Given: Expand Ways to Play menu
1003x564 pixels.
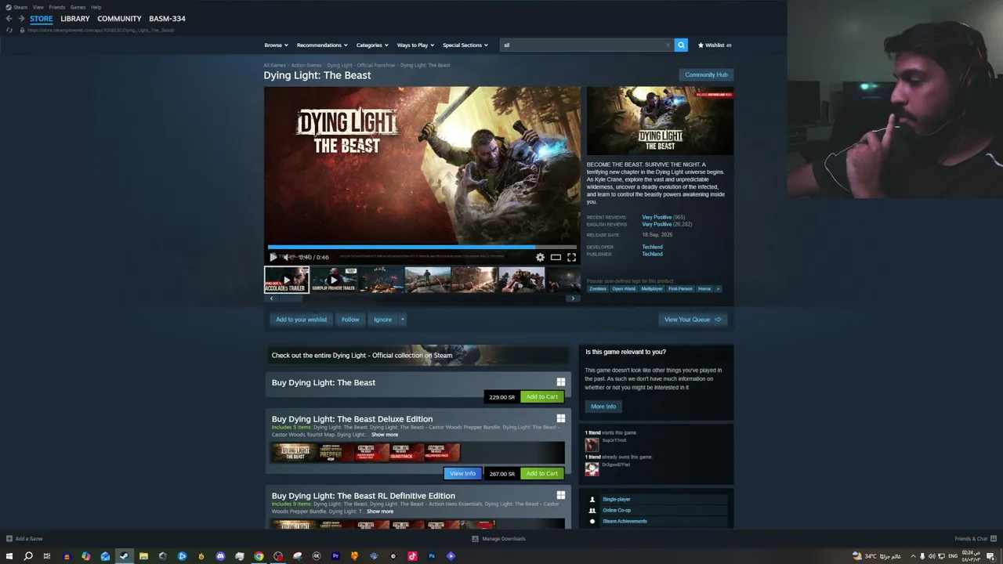Looking at the screenshot, I should [x=415, y=45].
